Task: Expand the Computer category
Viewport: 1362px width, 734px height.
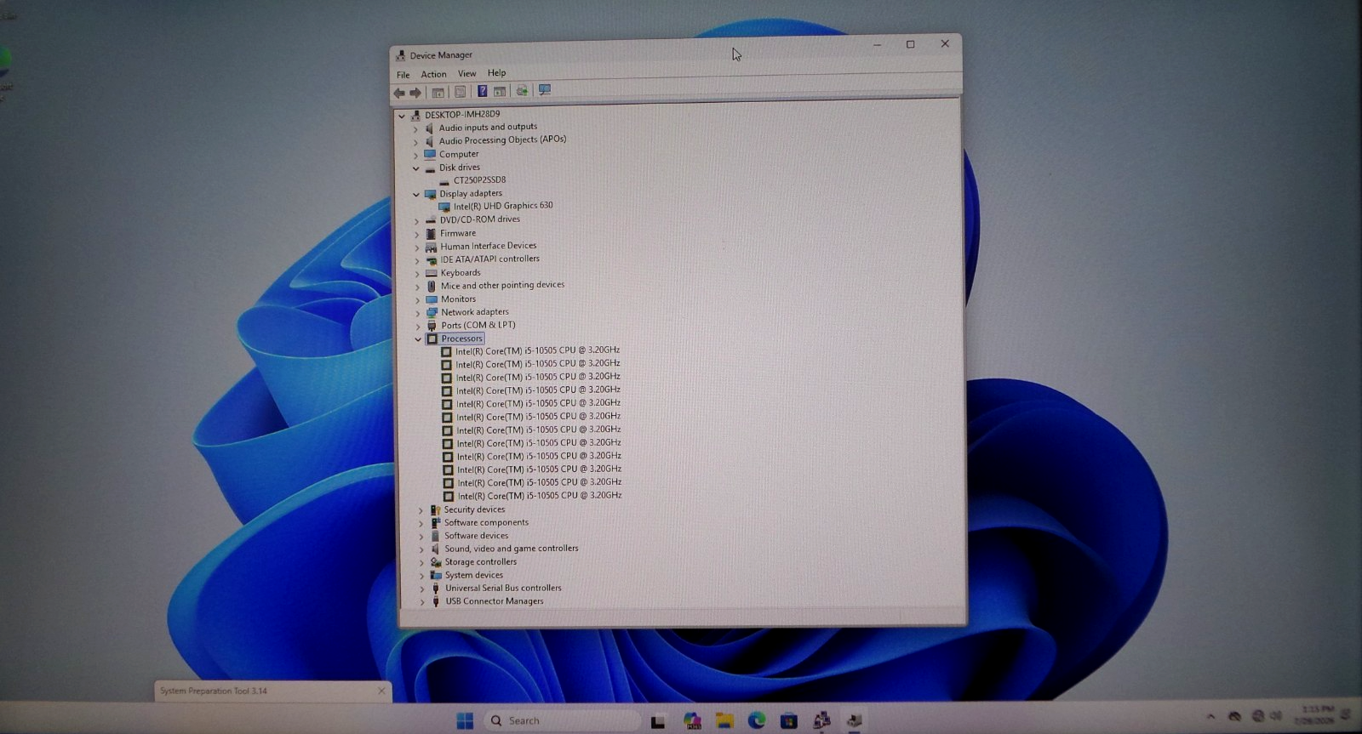Action: [x=416, y=155]
